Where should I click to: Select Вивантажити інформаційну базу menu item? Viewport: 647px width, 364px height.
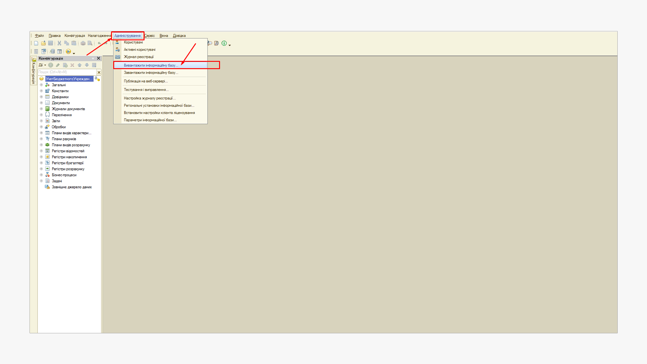coord(151,65)
